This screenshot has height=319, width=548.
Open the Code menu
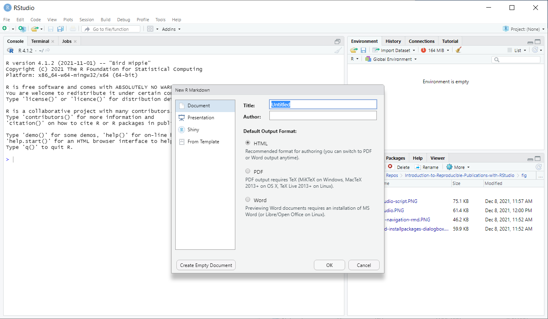[x=36, y=20]
